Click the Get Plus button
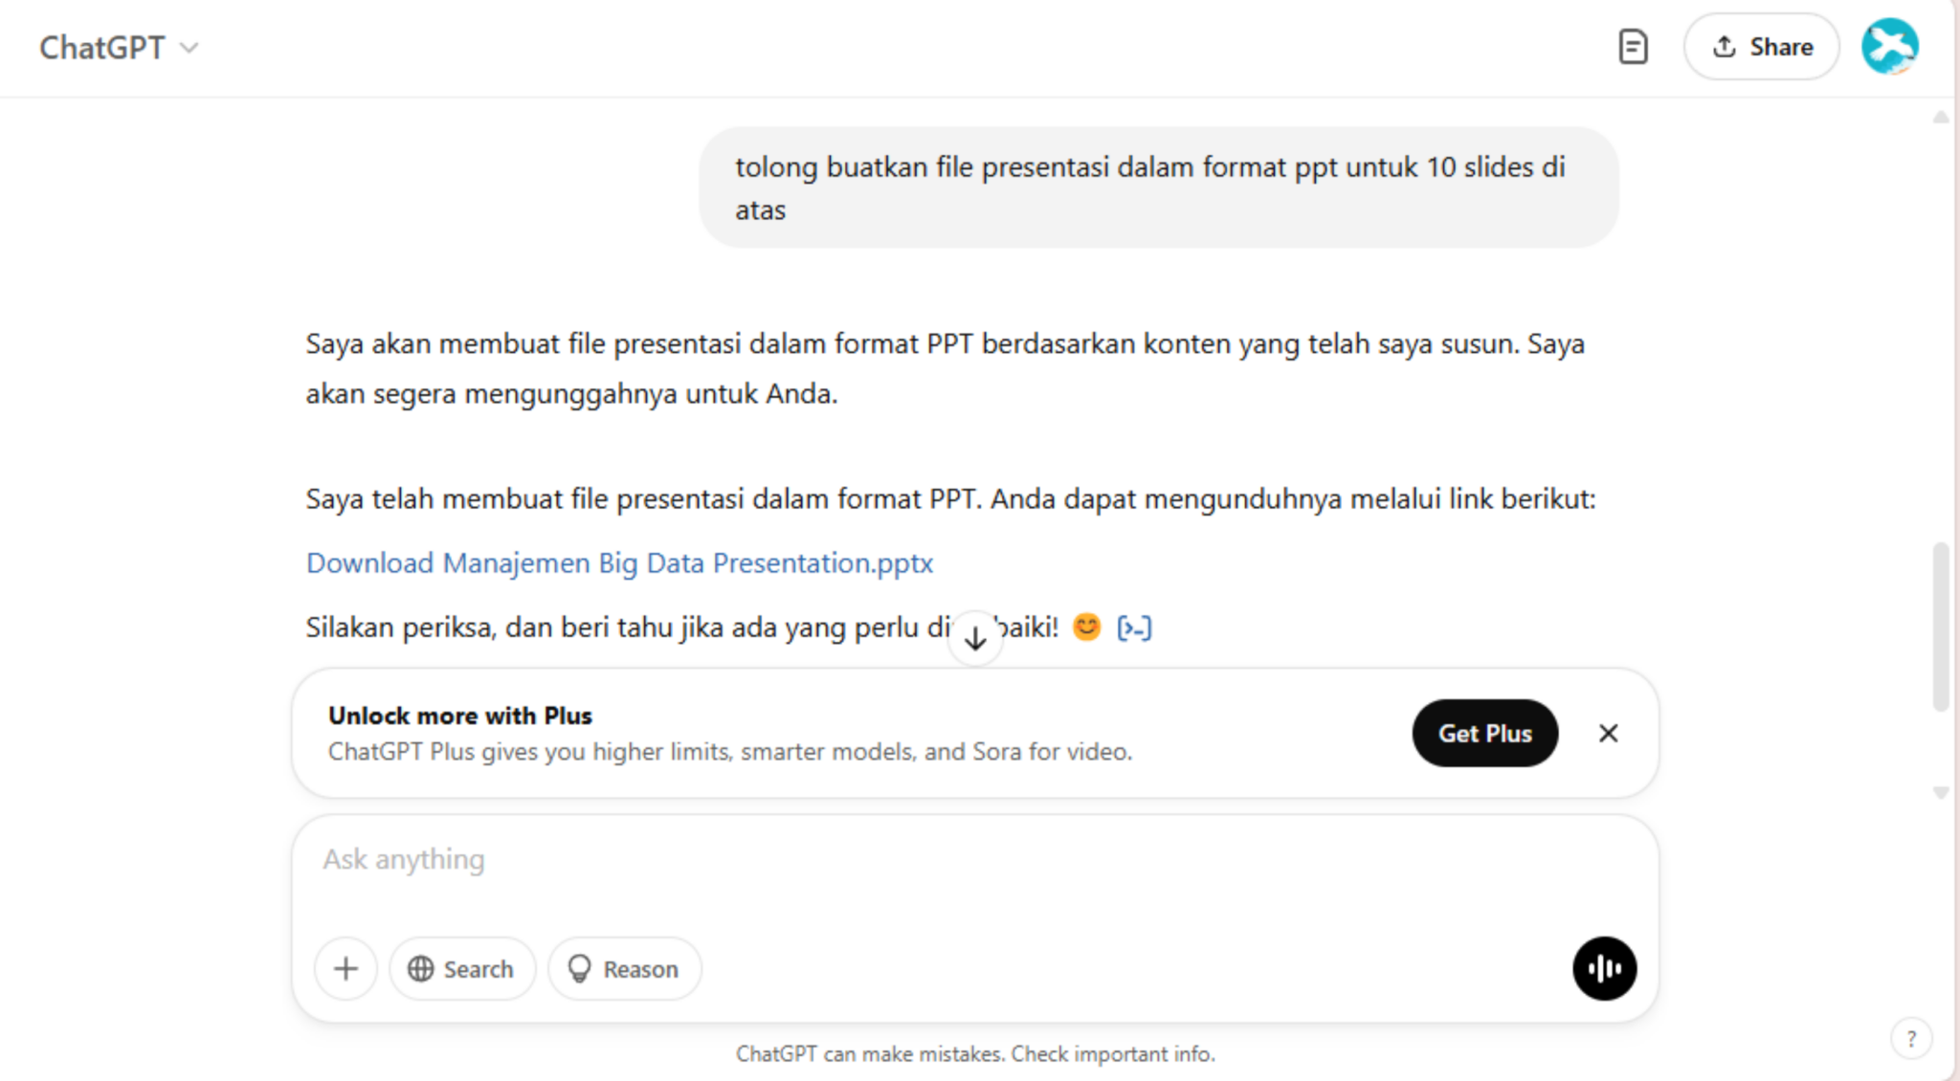 pos(1484,733)
